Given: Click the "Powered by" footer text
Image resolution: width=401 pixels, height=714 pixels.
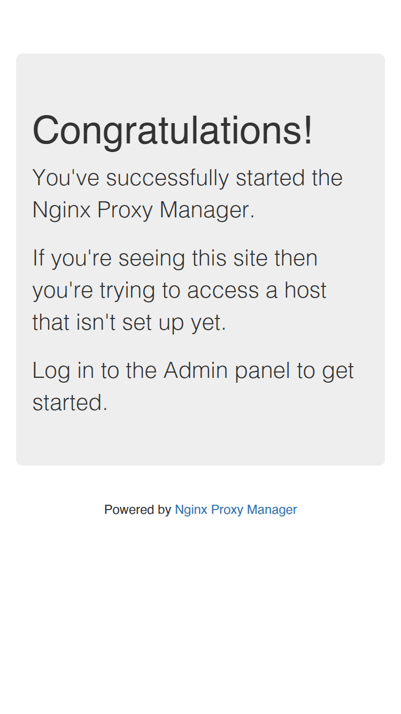Looking at the screenshot, I should 137,510.
